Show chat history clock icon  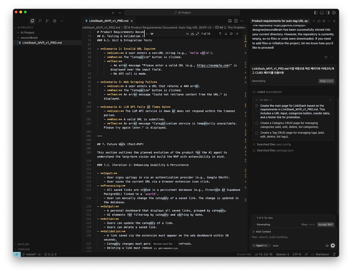click(324, 21)
